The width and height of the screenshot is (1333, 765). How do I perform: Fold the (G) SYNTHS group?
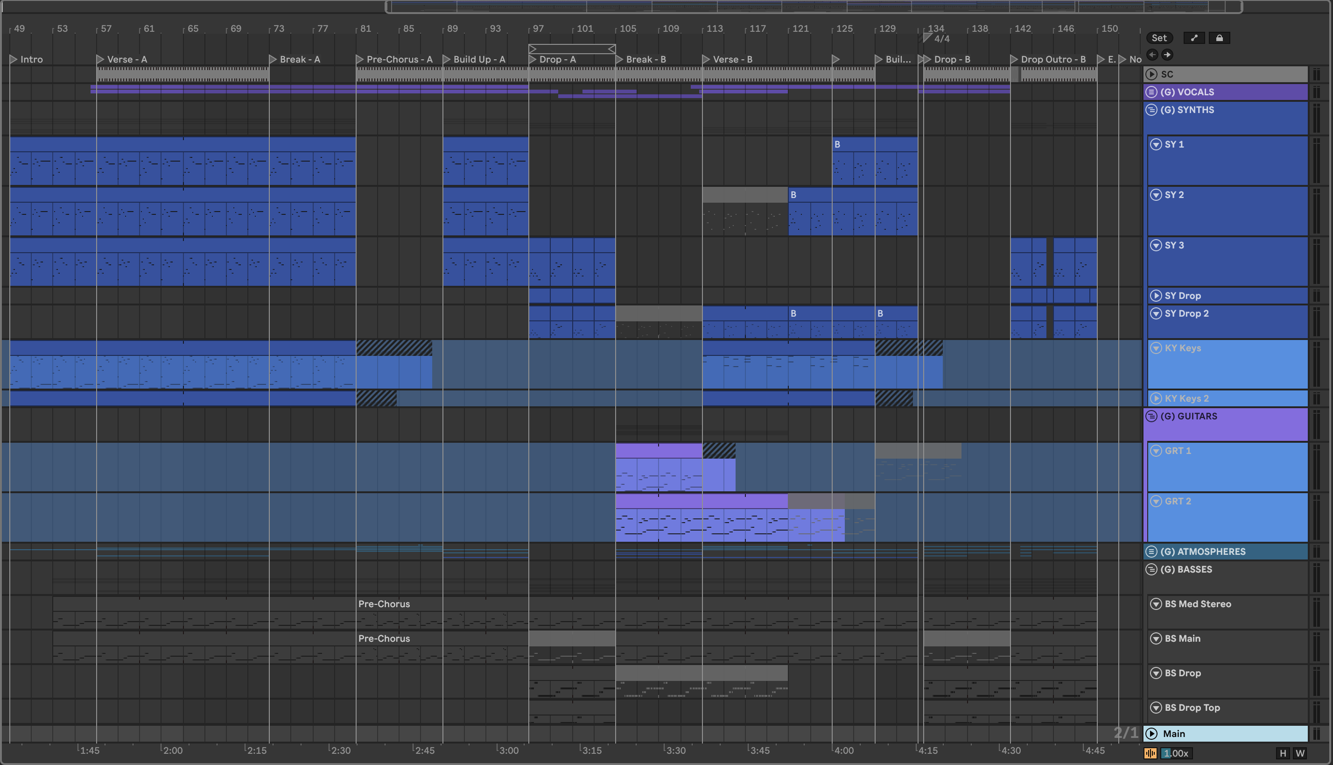click(1151, 110)
